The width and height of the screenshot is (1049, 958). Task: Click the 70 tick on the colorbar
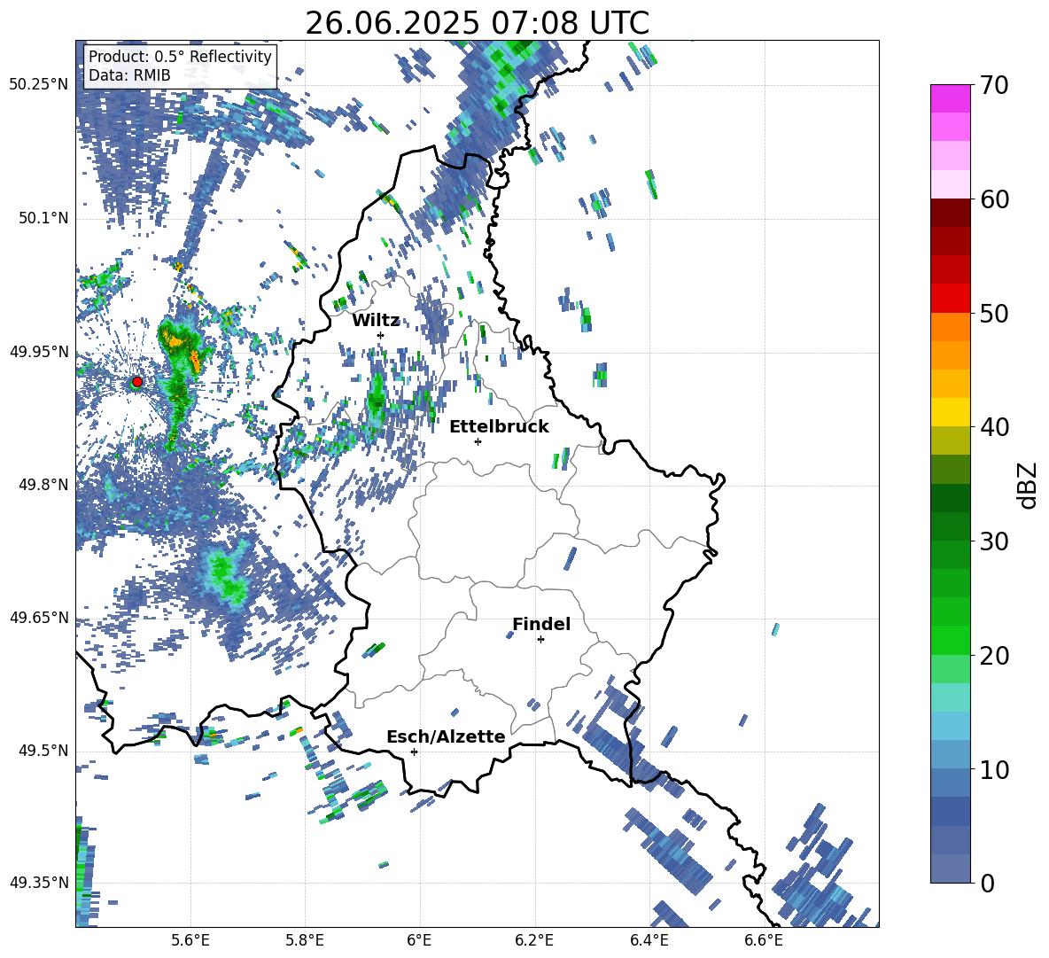click(994, 85)
